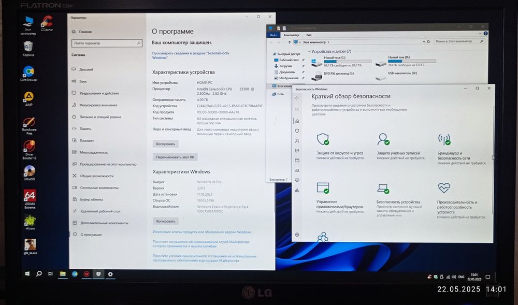Image resolution: width=518 pixels, height=305 pixels.
Task: Click ENG language indicator in tray
Action: [462, 277]
